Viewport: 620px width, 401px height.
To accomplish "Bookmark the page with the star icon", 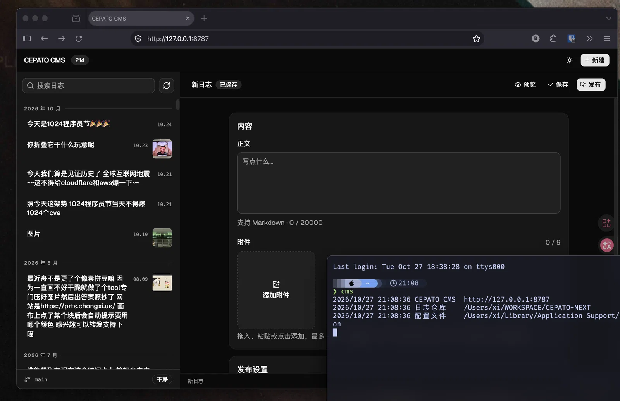I will (x=477, y=39).
